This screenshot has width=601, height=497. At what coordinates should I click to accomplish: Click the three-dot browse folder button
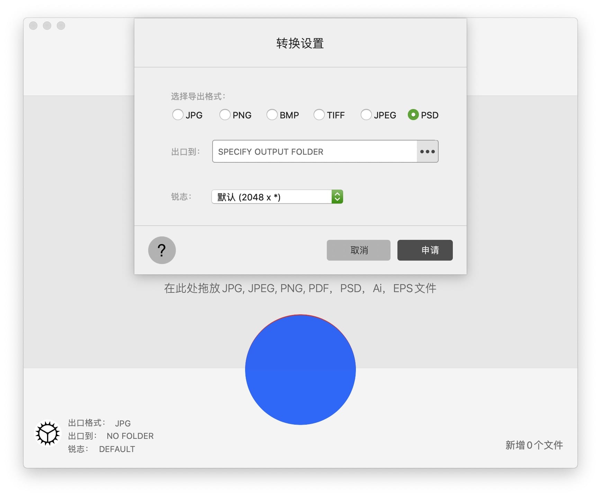coord(427,152)
